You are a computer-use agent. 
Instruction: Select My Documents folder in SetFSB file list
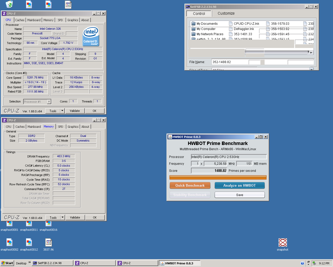click(x=204, y=23)
